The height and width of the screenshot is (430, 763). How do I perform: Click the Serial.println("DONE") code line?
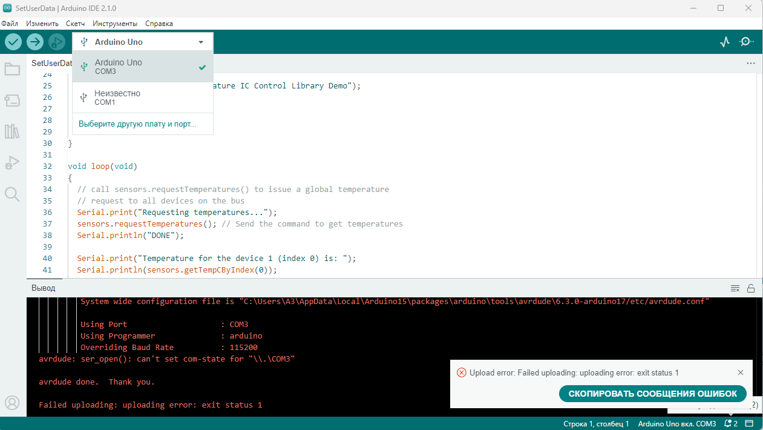pos(130,235)
